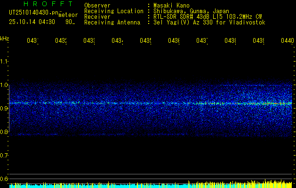Click the 0435 time axis label
The image size is (296, 188).
(145, 40)
